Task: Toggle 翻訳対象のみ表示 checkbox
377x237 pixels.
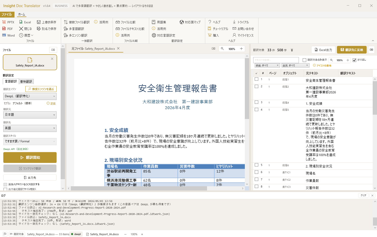Action: [304, 60]
